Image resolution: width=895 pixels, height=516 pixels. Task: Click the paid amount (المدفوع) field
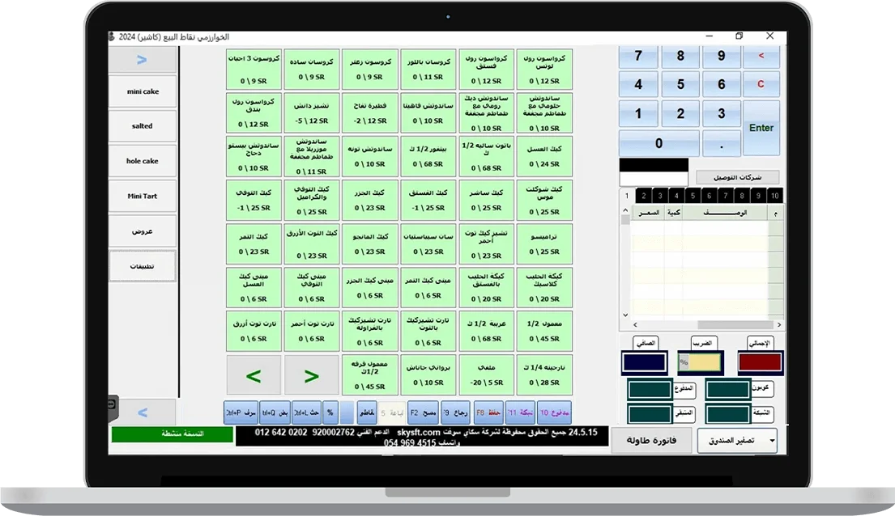[650, 390]
